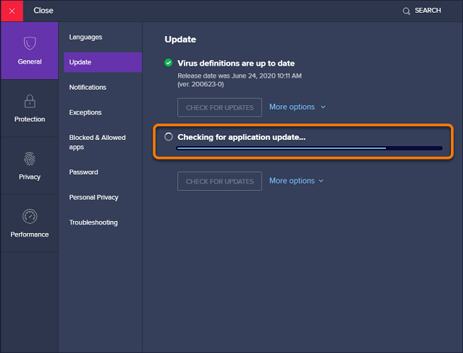Click the search magnifier icon

tap(406, 11)
